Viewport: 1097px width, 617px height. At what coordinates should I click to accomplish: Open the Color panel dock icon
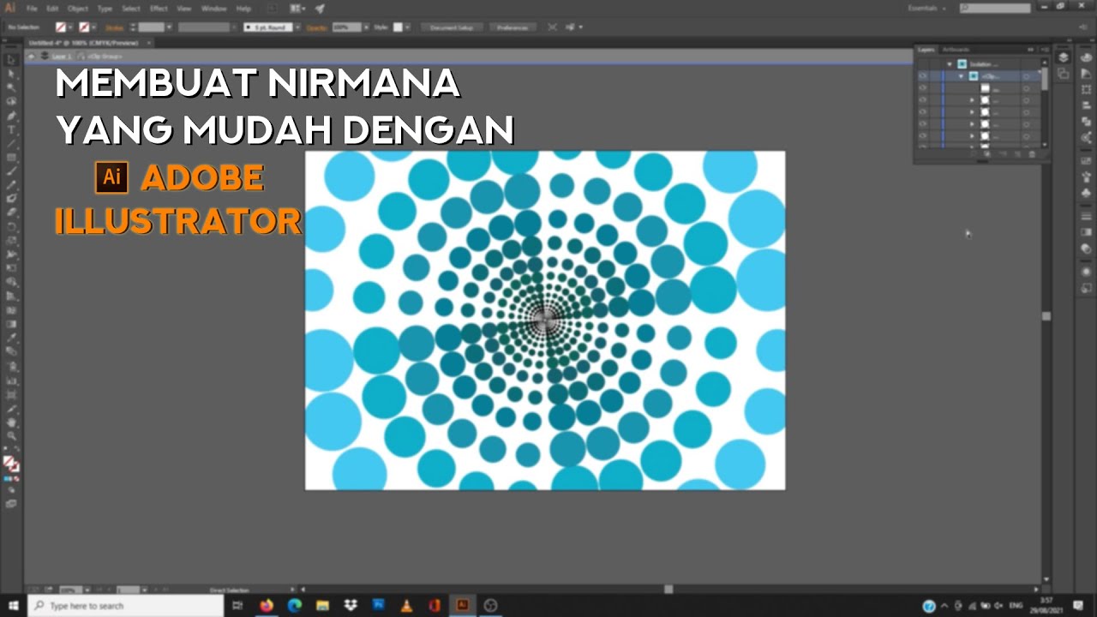point(1087,57)
